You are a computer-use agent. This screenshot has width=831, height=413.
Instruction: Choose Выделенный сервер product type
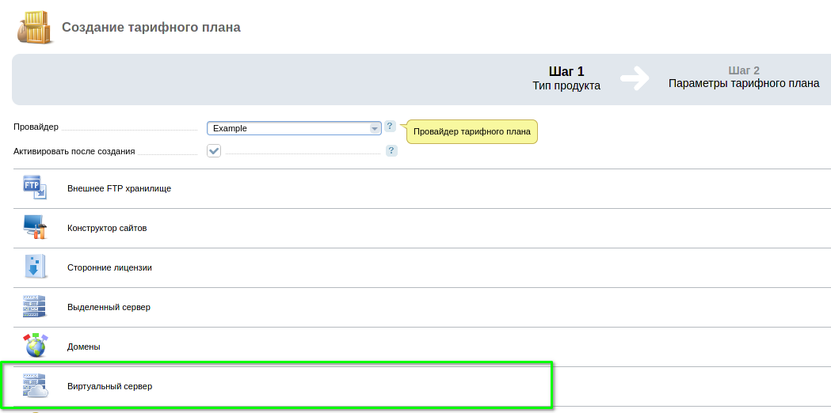109,307
